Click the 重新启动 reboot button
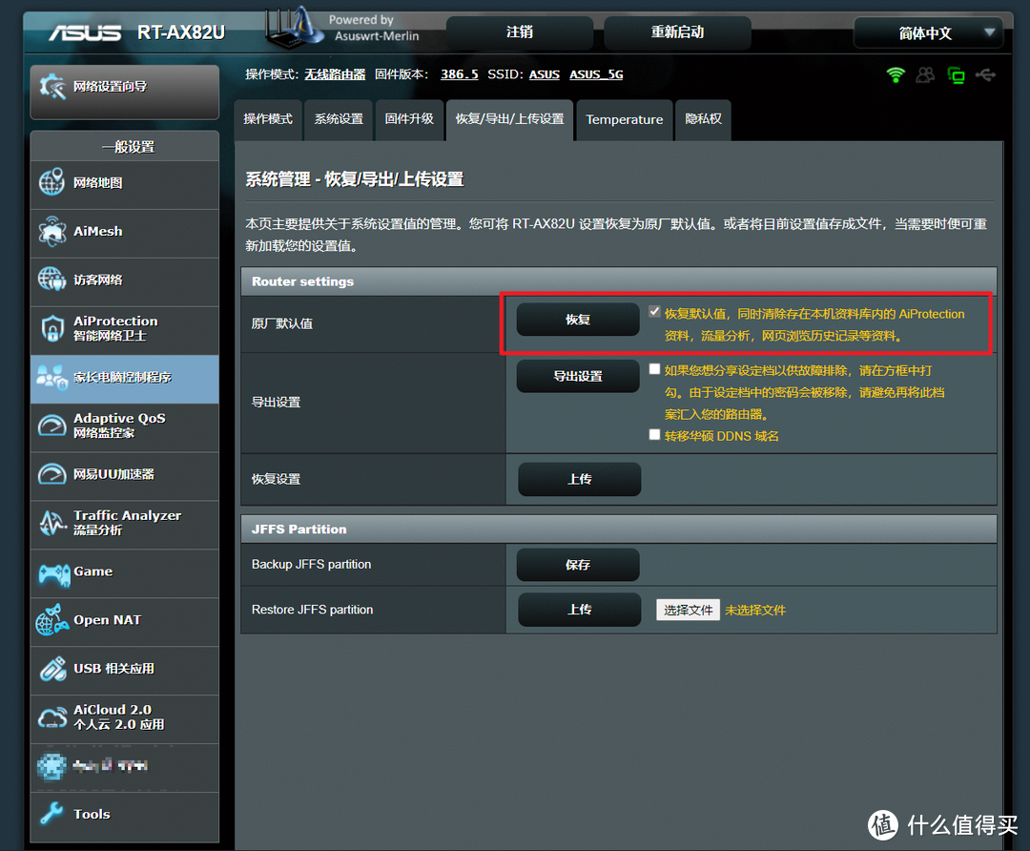 click(x=677, y=32)
